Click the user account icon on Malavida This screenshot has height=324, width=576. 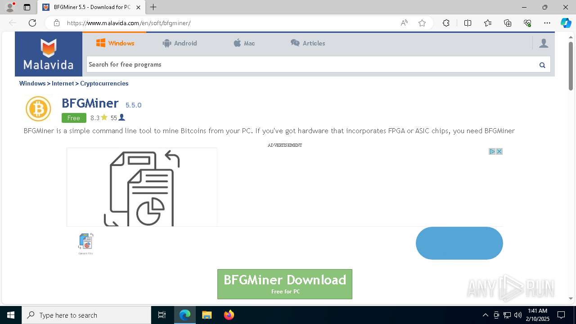pos(544,43)
